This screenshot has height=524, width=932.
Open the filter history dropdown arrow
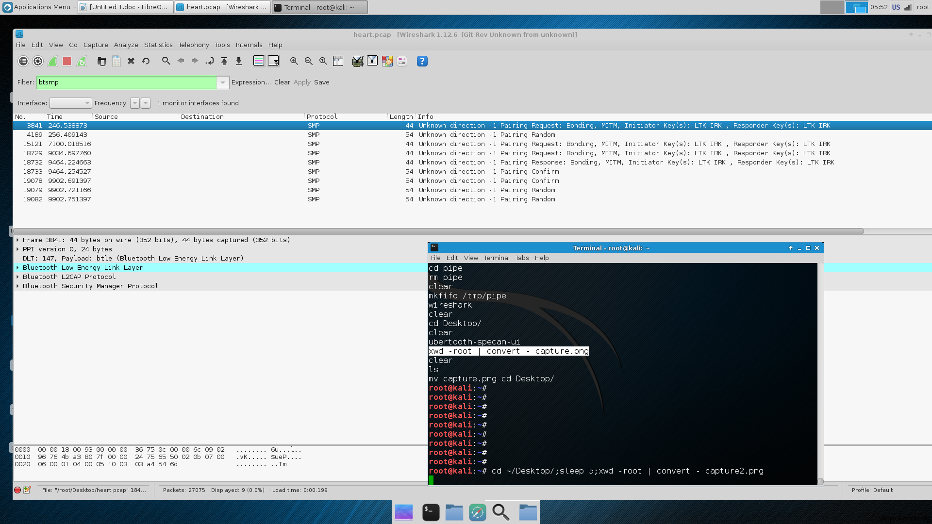[222, 82]
